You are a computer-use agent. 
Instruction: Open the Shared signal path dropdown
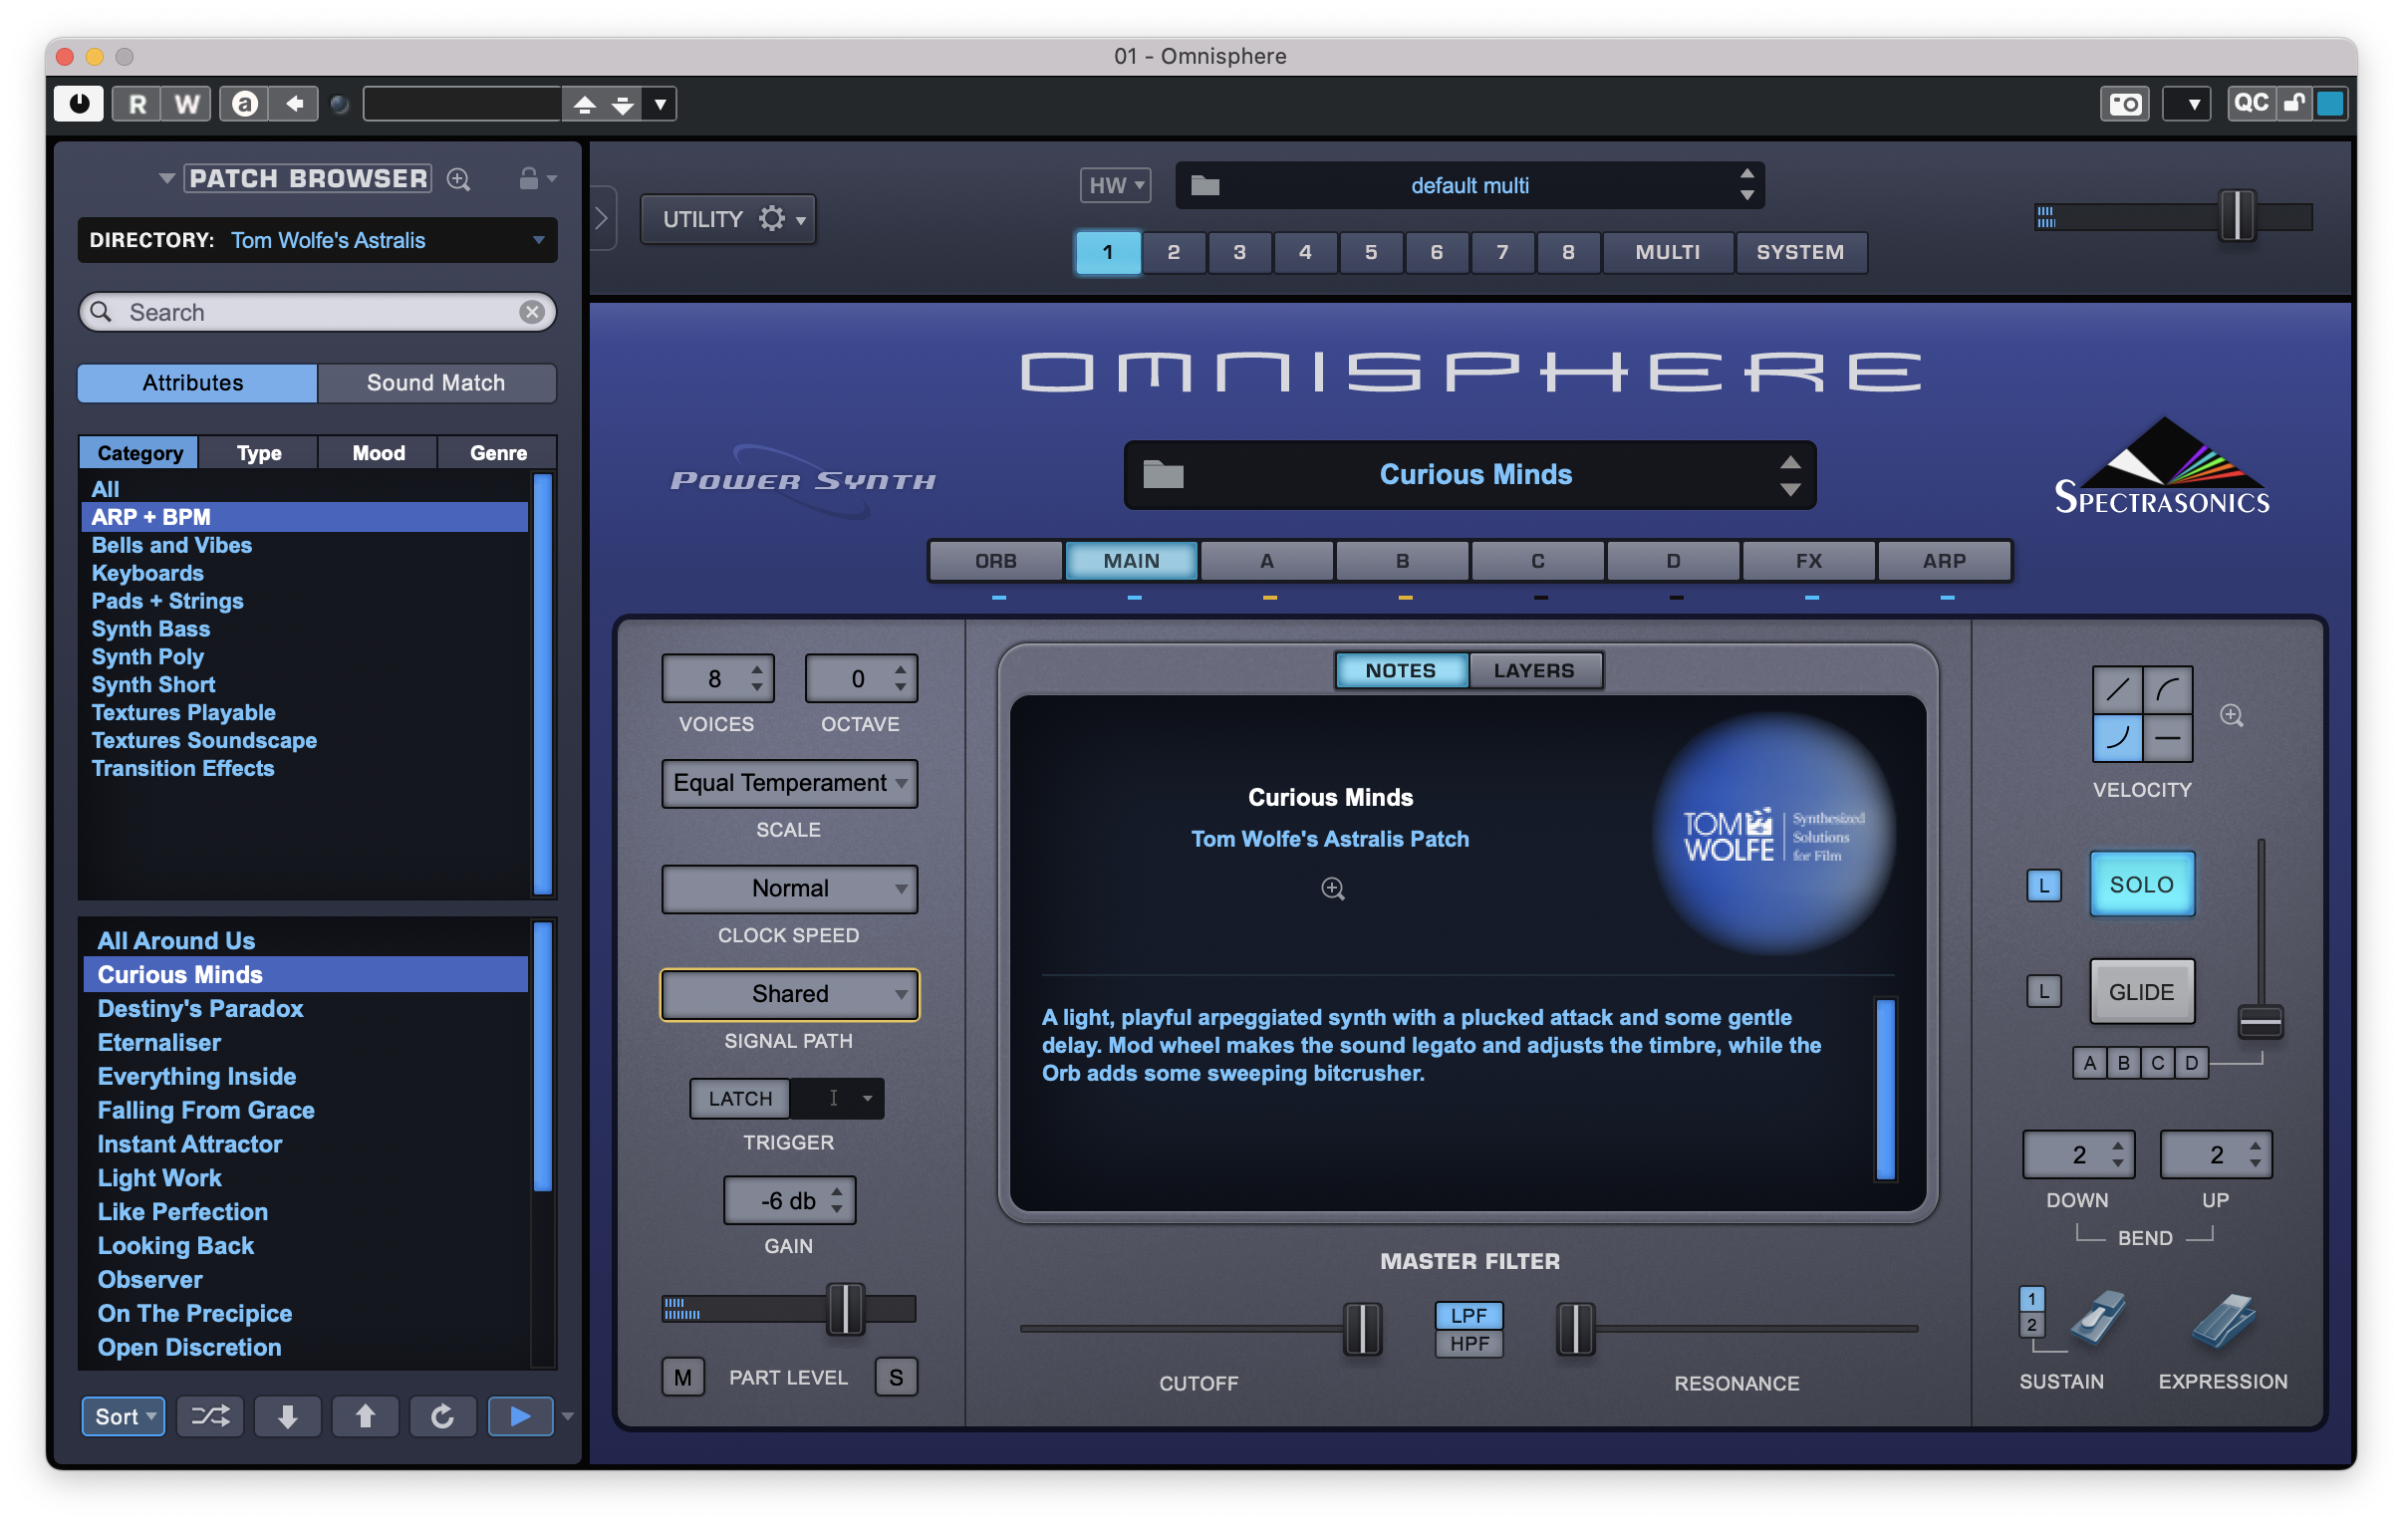(x=789, y=995)
